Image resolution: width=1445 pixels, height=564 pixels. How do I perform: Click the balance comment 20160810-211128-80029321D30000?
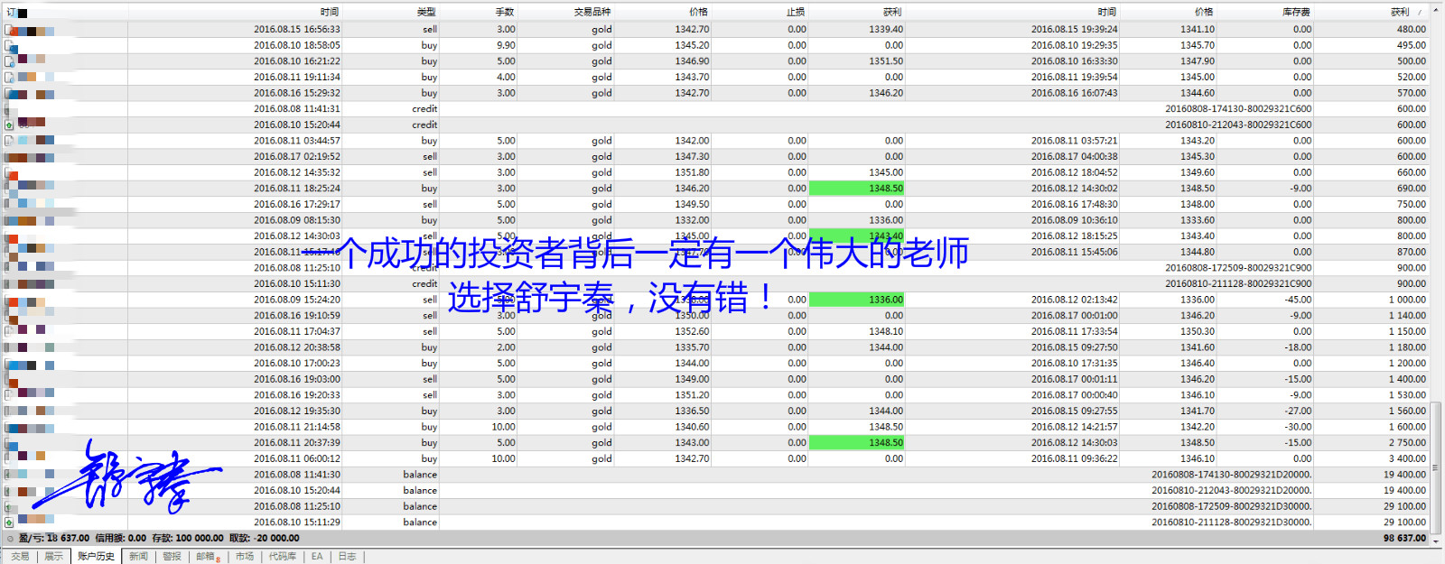1232,522
